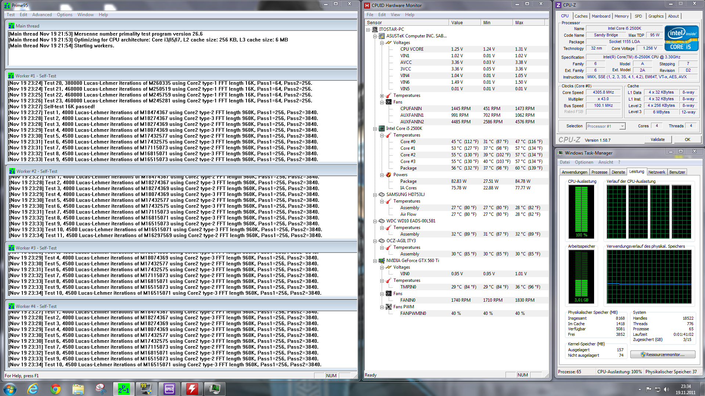Screen dimensions: 705x396
Task: Switch to the Netzwerk tab in Task Manager
Action: 657,172
